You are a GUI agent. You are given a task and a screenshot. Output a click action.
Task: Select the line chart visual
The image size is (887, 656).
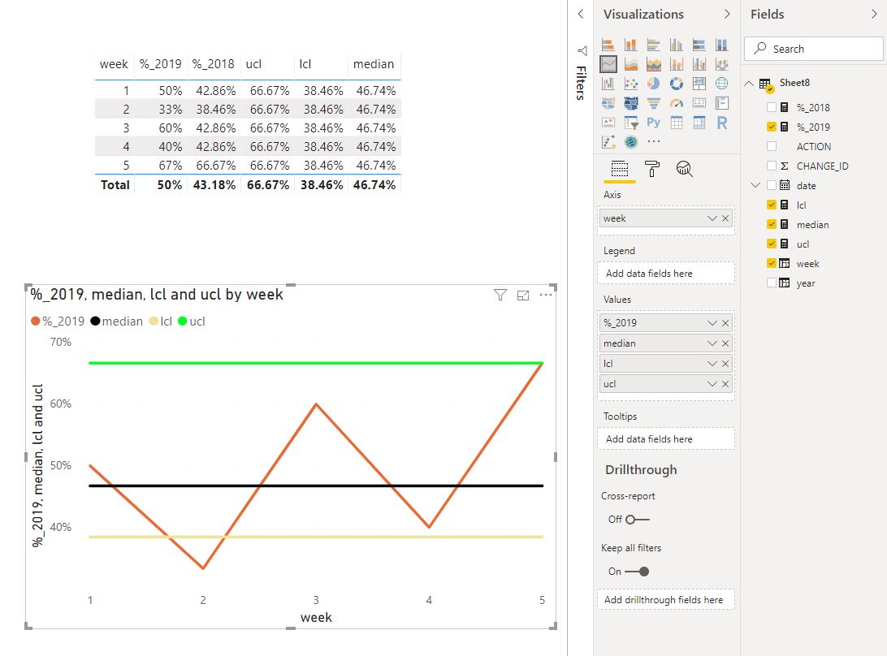(608, 64)
